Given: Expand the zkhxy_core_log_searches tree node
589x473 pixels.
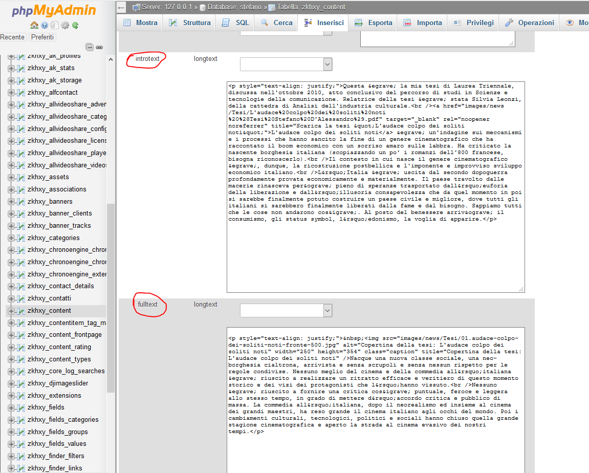Looking at the screenshot, I should pos(11,371).
